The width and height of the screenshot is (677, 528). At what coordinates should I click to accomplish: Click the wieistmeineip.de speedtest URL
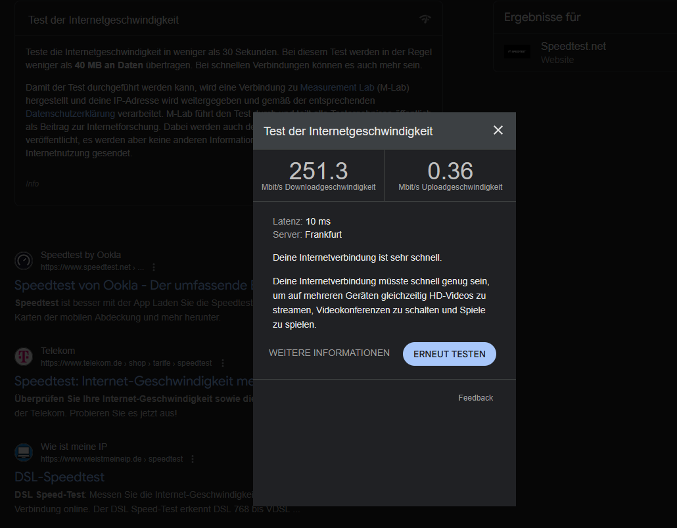pyautogui.click(x=112, y=459)
